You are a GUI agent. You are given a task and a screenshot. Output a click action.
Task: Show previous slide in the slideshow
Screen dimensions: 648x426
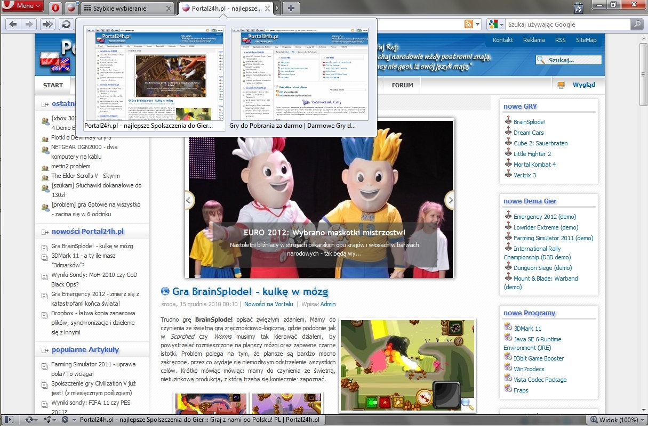coord(188,200)
